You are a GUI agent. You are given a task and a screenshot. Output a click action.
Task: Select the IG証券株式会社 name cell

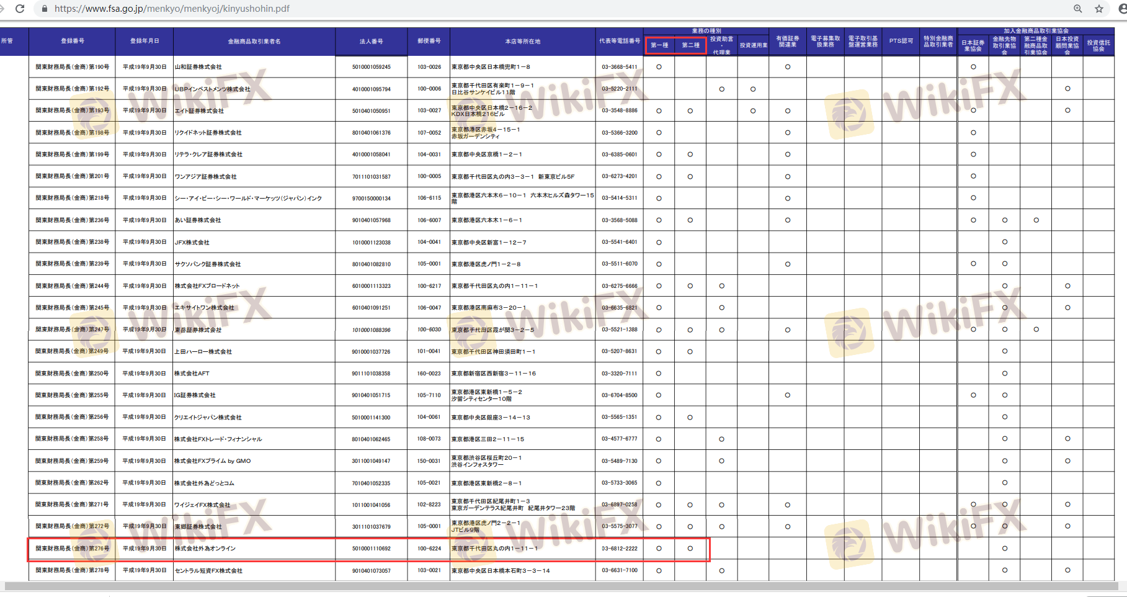pyautogui.click(x=195, y=395)
